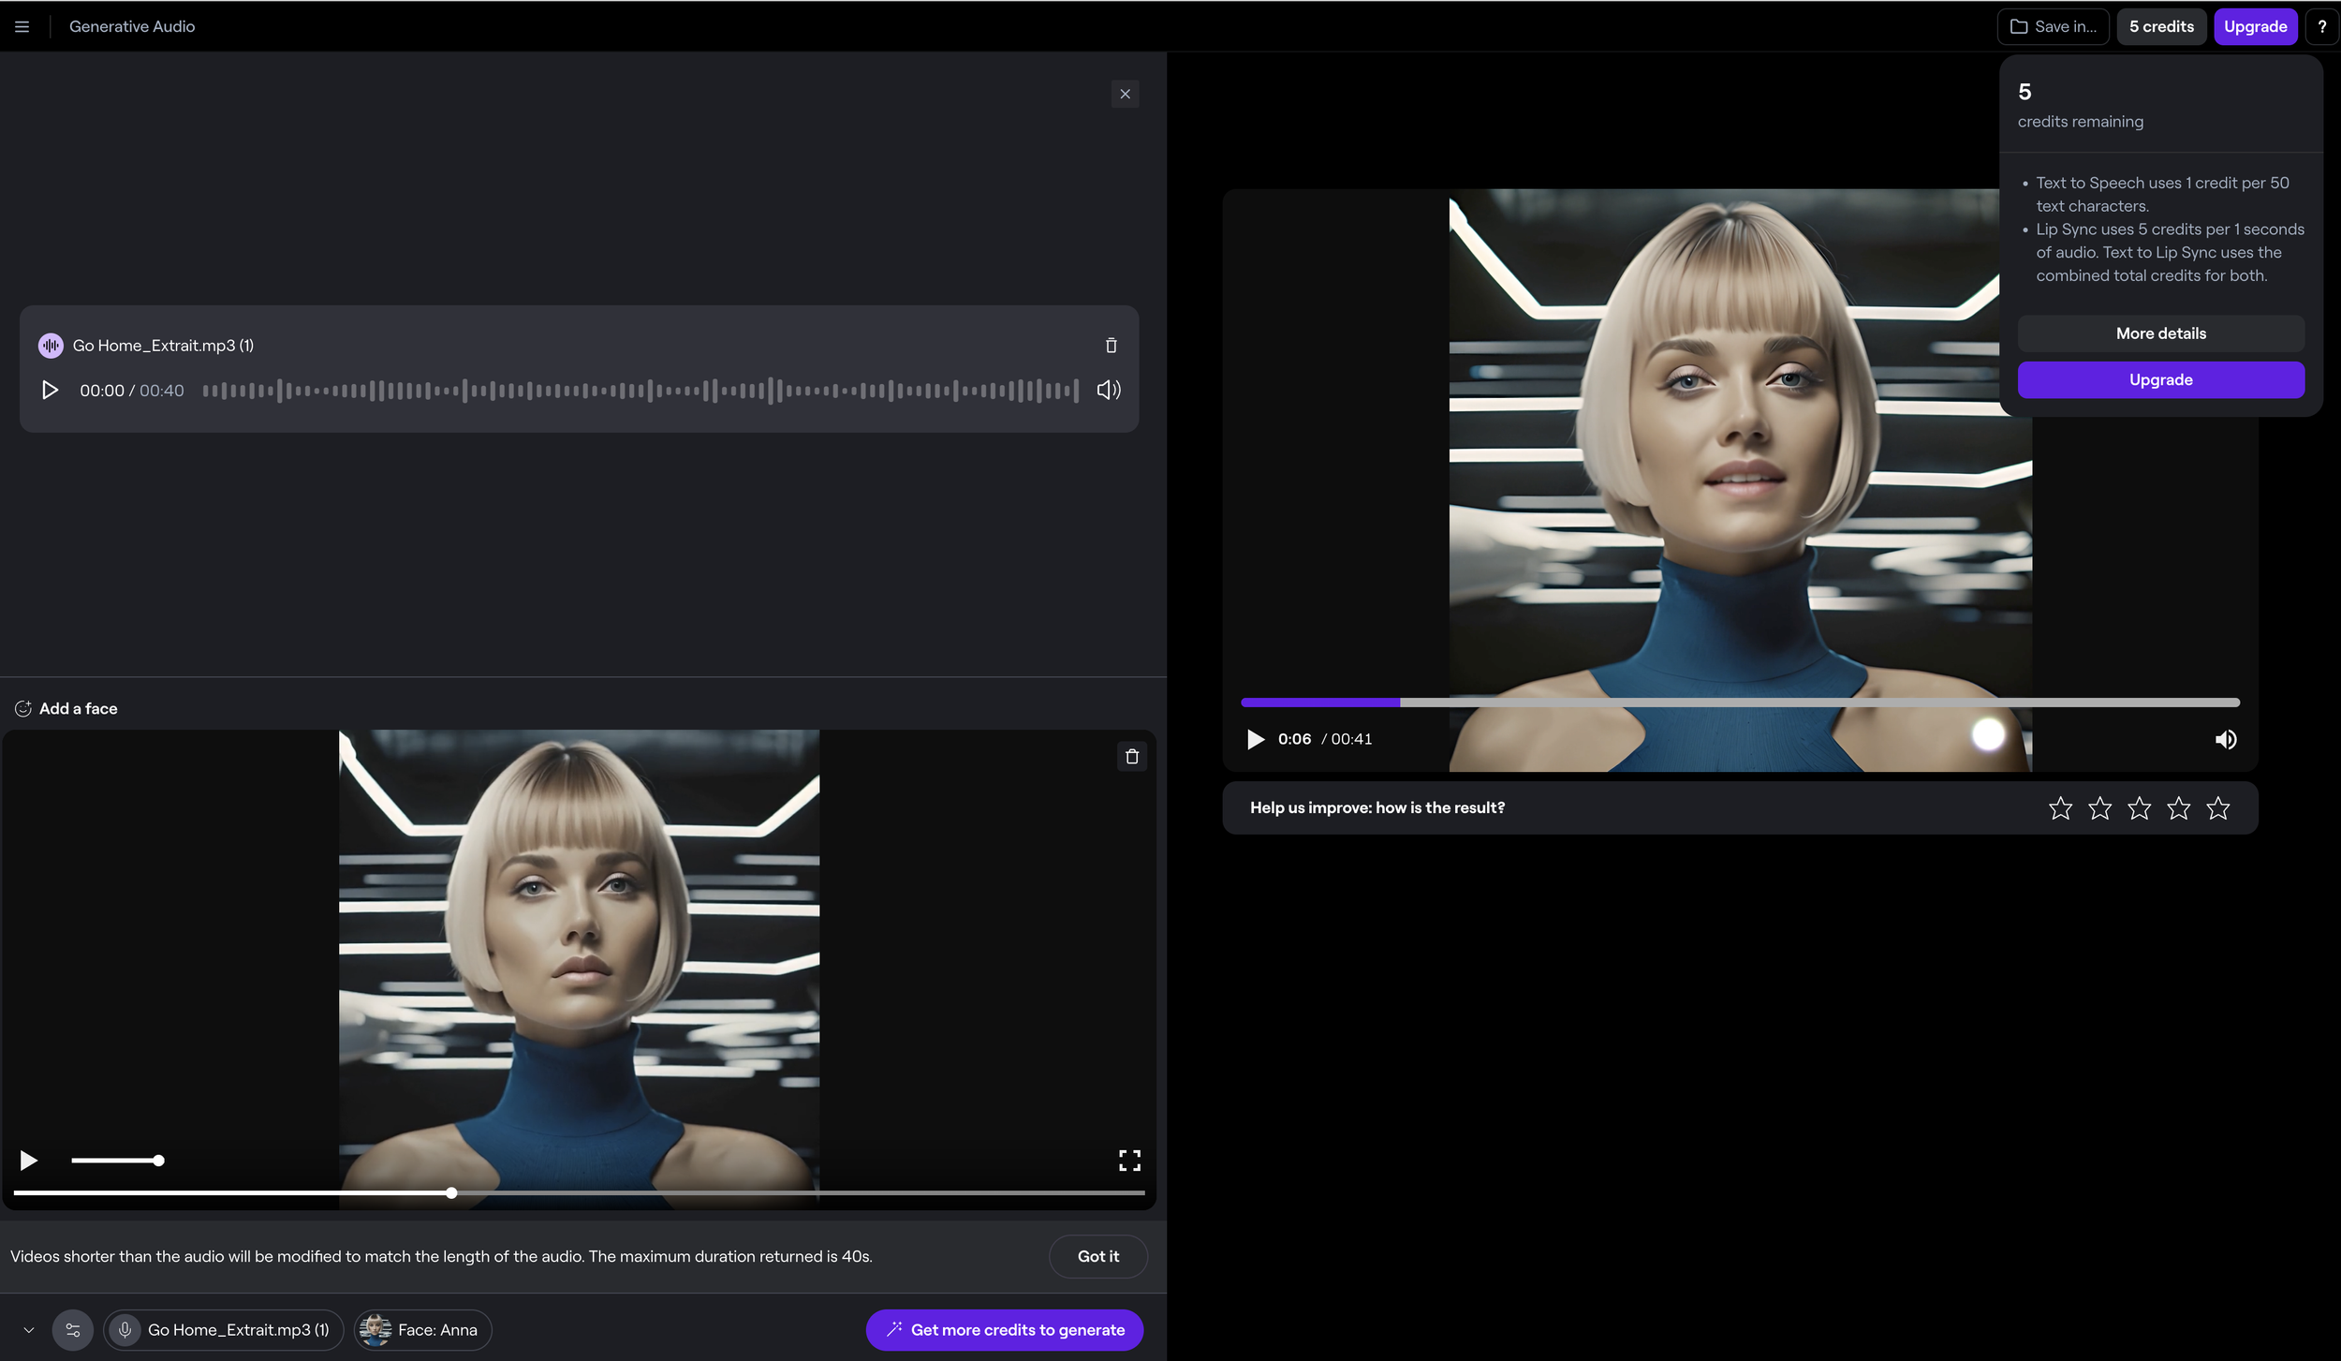
Task: Click Get more credits to generate
Action: tap(1004, 1329)
